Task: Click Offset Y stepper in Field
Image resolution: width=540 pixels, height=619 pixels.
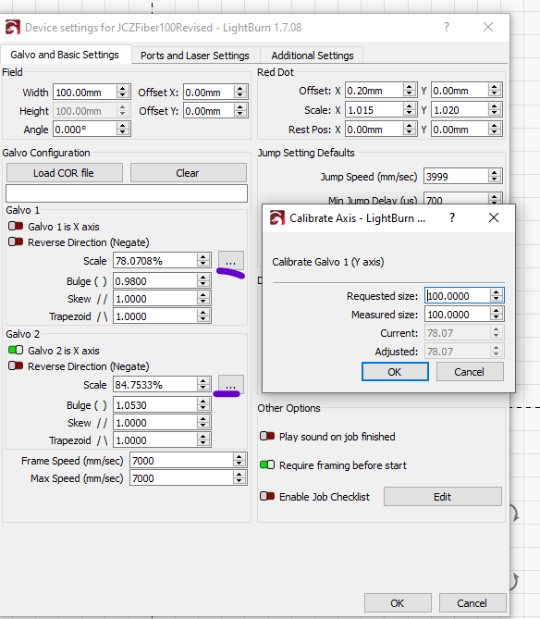Action: 239,110
